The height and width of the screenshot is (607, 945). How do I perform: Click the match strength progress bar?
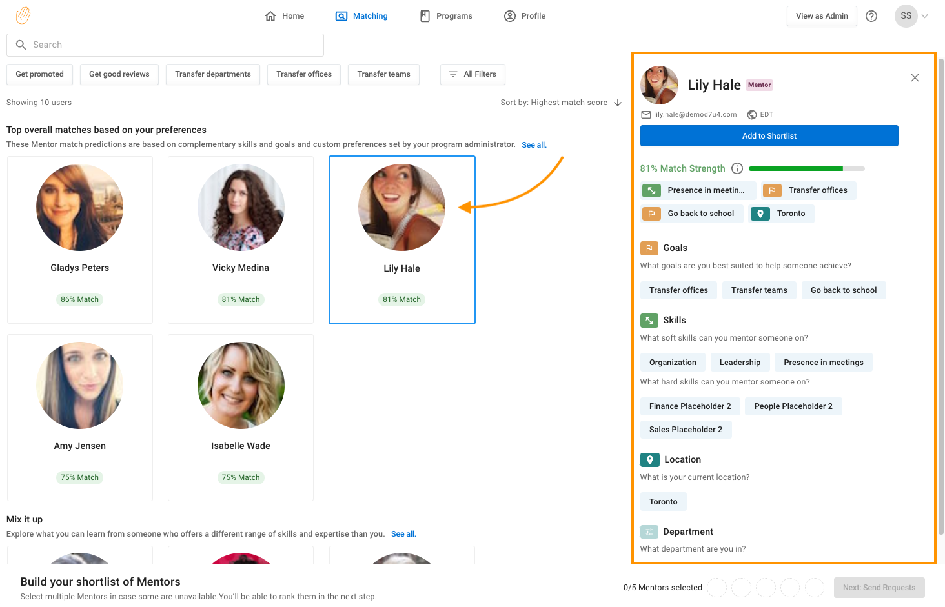tap(806, 169)
